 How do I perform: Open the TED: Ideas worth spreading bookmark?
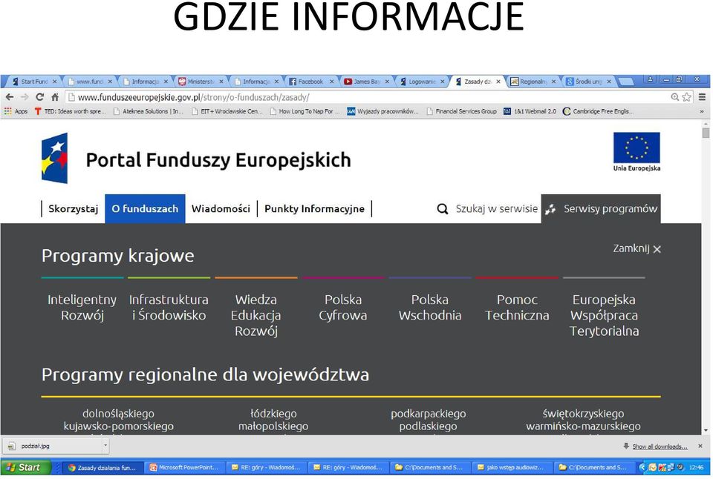(x=71, y=111)
